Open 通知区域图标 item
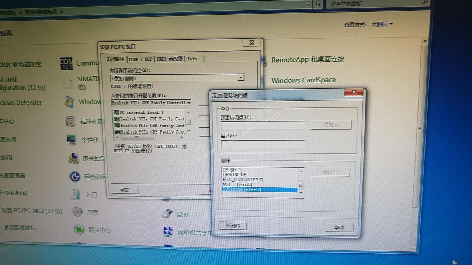The image size is (472, 265). tap(19, 228)
